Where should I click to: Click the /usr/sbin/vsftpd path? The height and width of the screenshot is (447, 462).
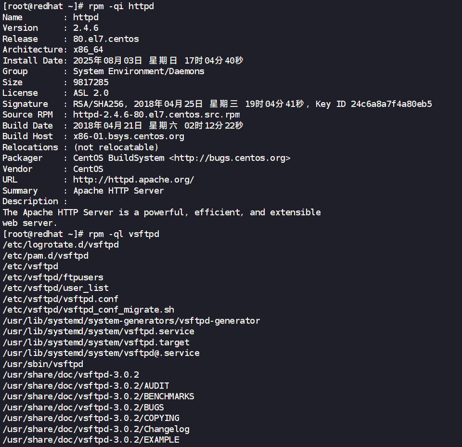coord(43,364)
